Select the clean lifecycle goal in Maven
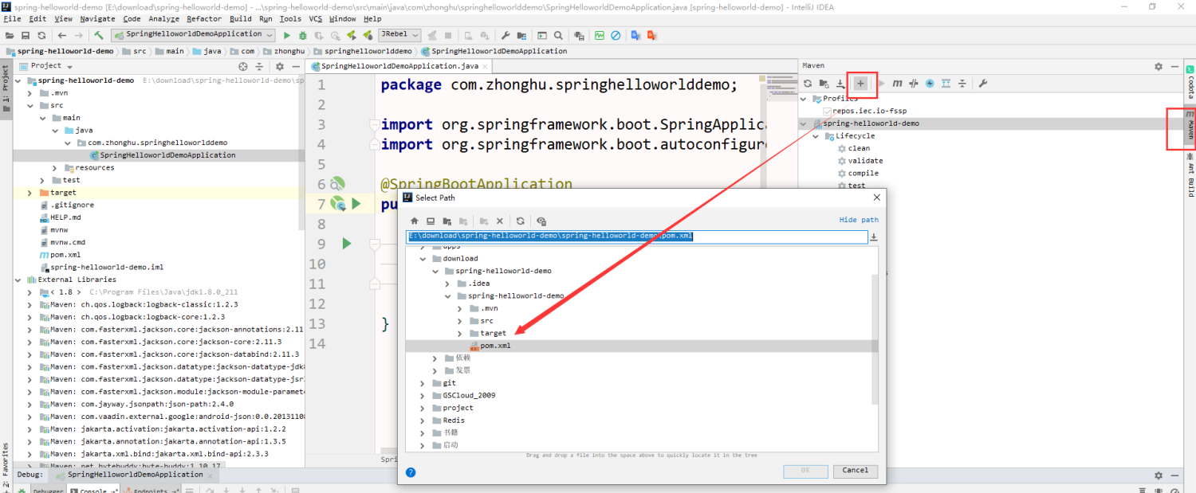The width and height of the screenshot is (1196, 493). [859, 148]
